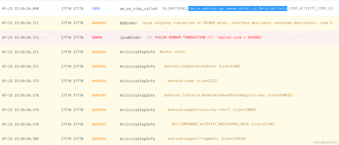Click the android:viewHierarchyState size=1260 entry
The width and height of the screenshot is (339, 145).
click(x=202, y=66)
